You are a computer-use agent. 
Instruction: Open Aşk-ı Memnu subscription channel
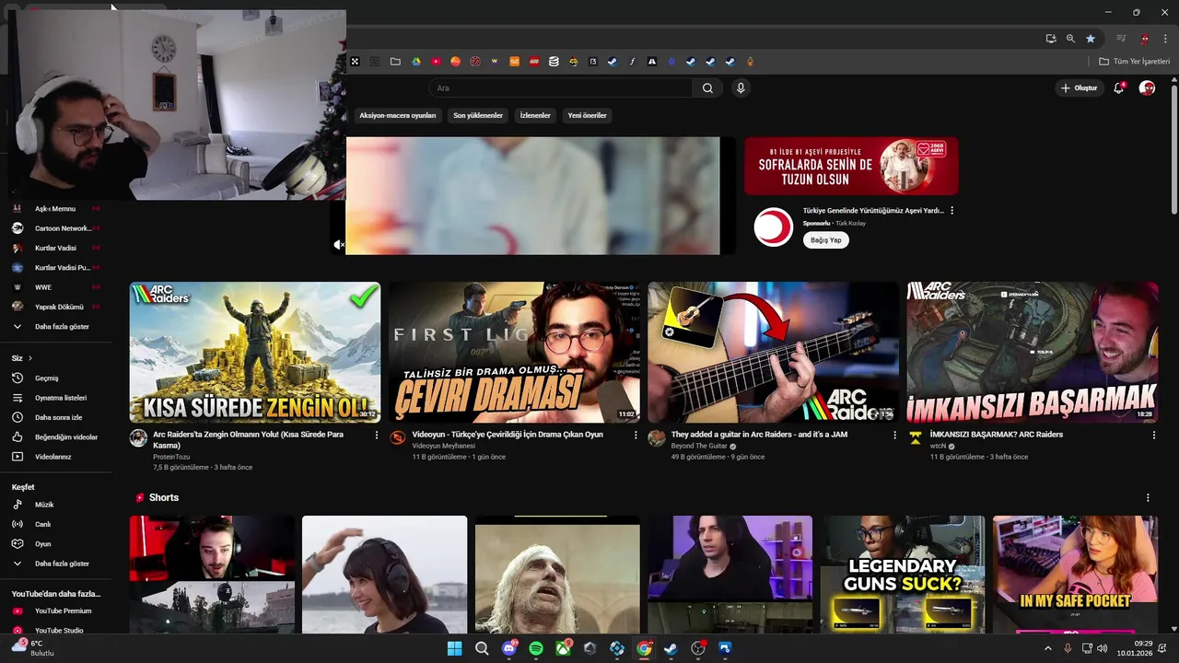point(55,209)
